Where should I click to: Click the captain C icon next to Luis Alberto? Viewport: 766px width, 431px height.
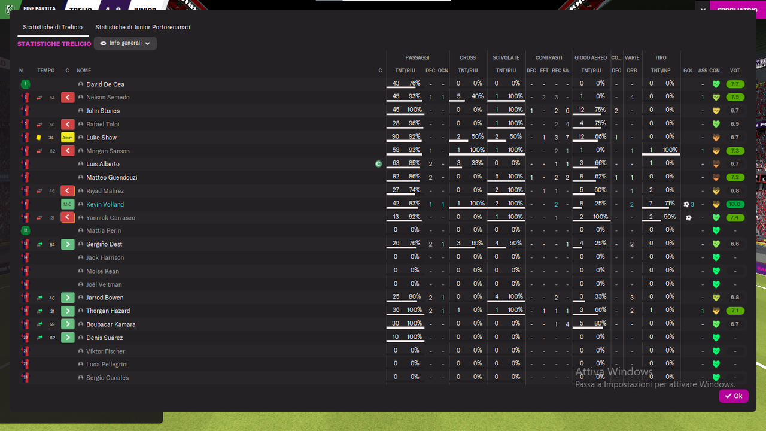(x=378, y=164)
